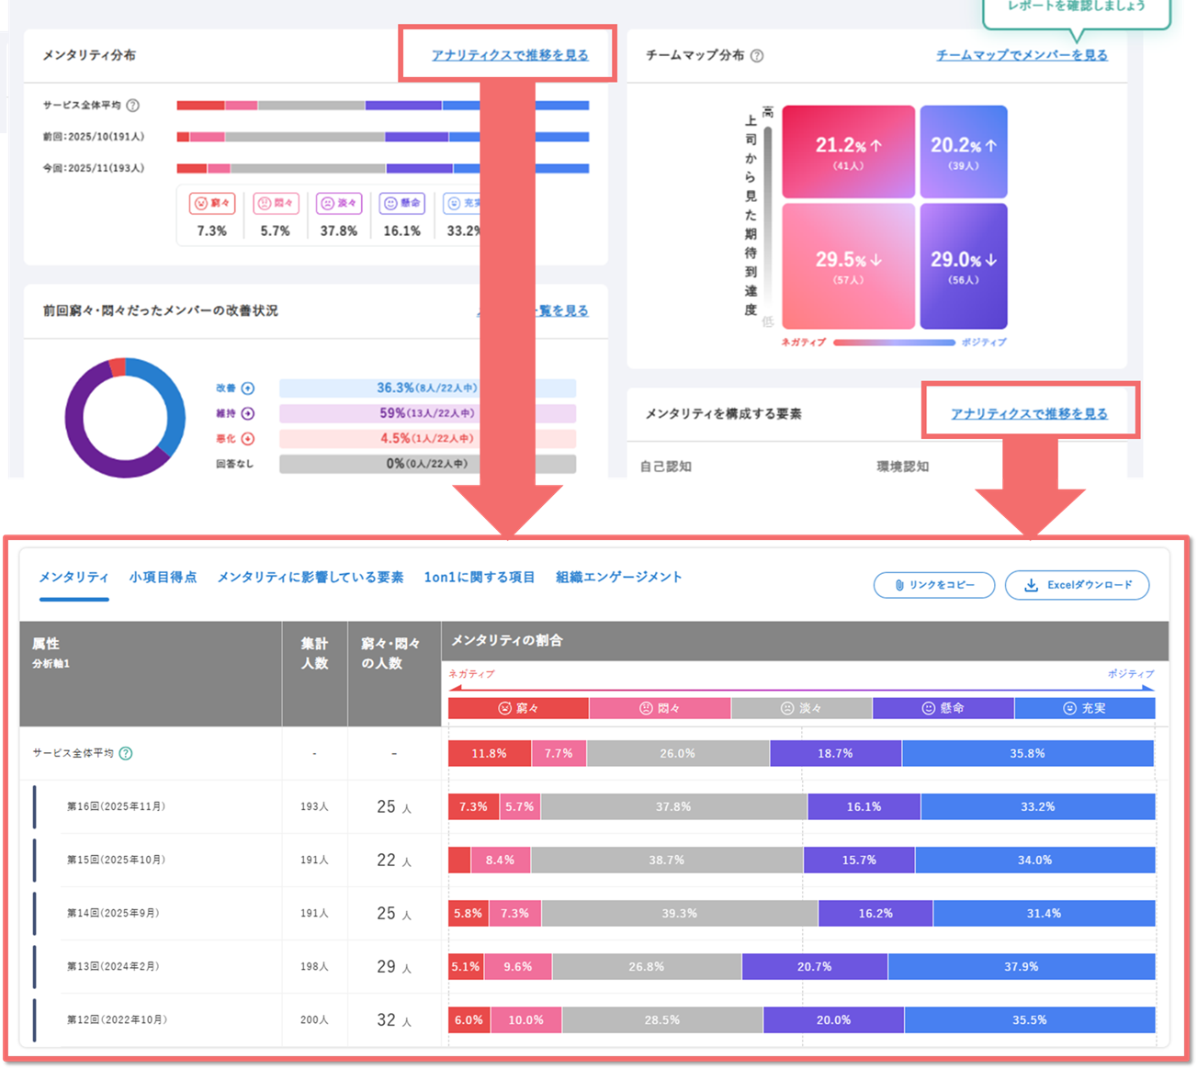Select the 第14回(2025年9月) row label
The image size is (1197, 1069).
[x=113, y=913]
